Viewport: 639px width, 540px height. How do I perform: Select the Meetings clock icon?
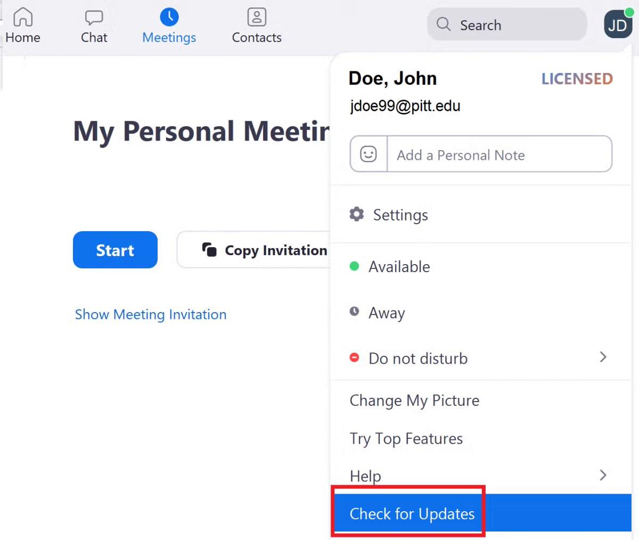(169, 18)
